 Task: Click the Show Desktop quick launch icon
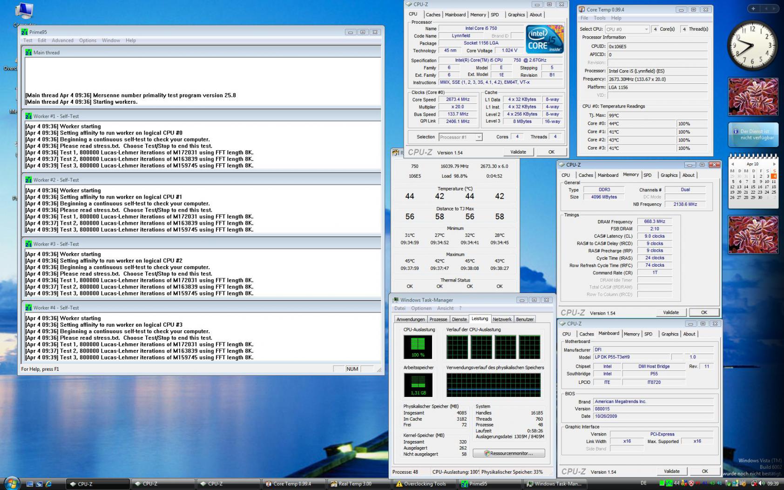pos(30,484)
